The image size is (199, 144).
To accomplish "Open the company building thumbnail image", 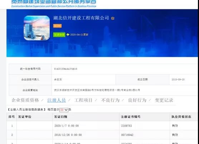I will (x=37, y=28).
